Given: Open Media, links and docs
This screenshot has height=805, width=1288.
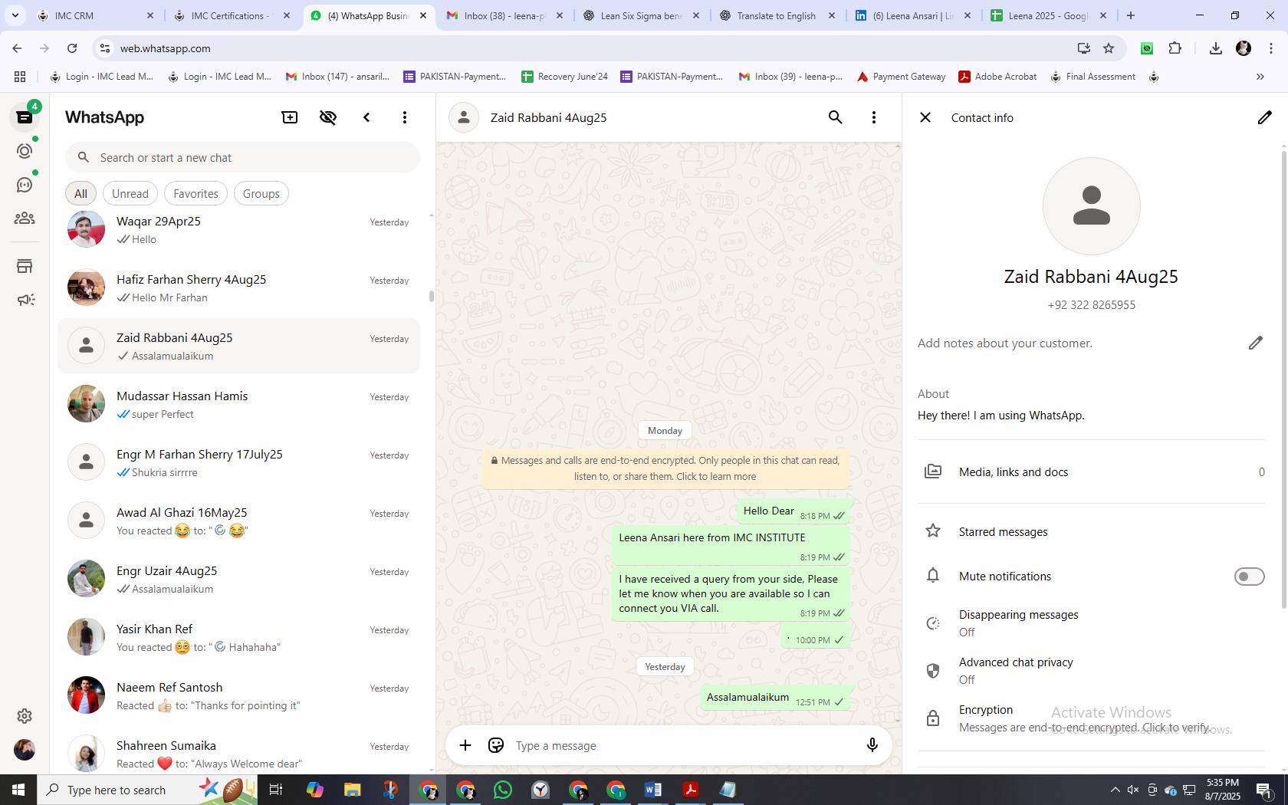Looking at the screenshot, I should tap(1091, 472).
